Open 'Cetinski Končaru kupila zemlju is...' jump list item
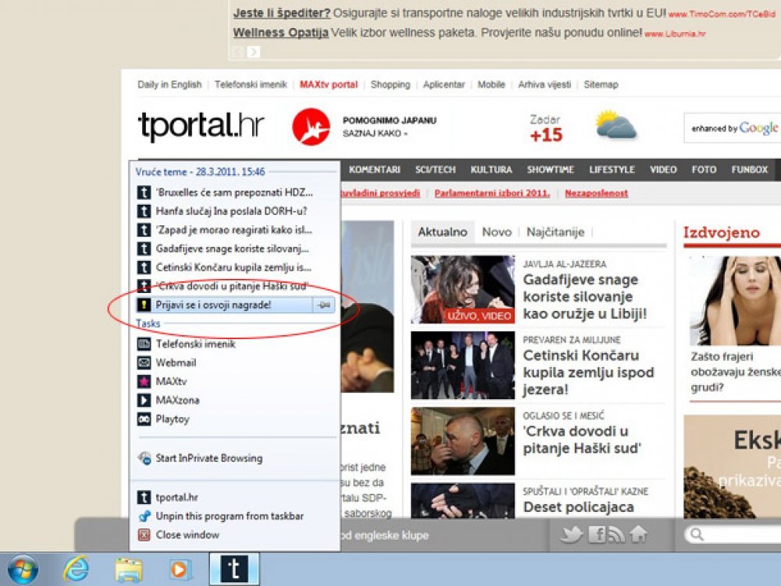Image resolution: width=781 pixels, height=586 pixels. pyautogui.click(x=234, y=267)
